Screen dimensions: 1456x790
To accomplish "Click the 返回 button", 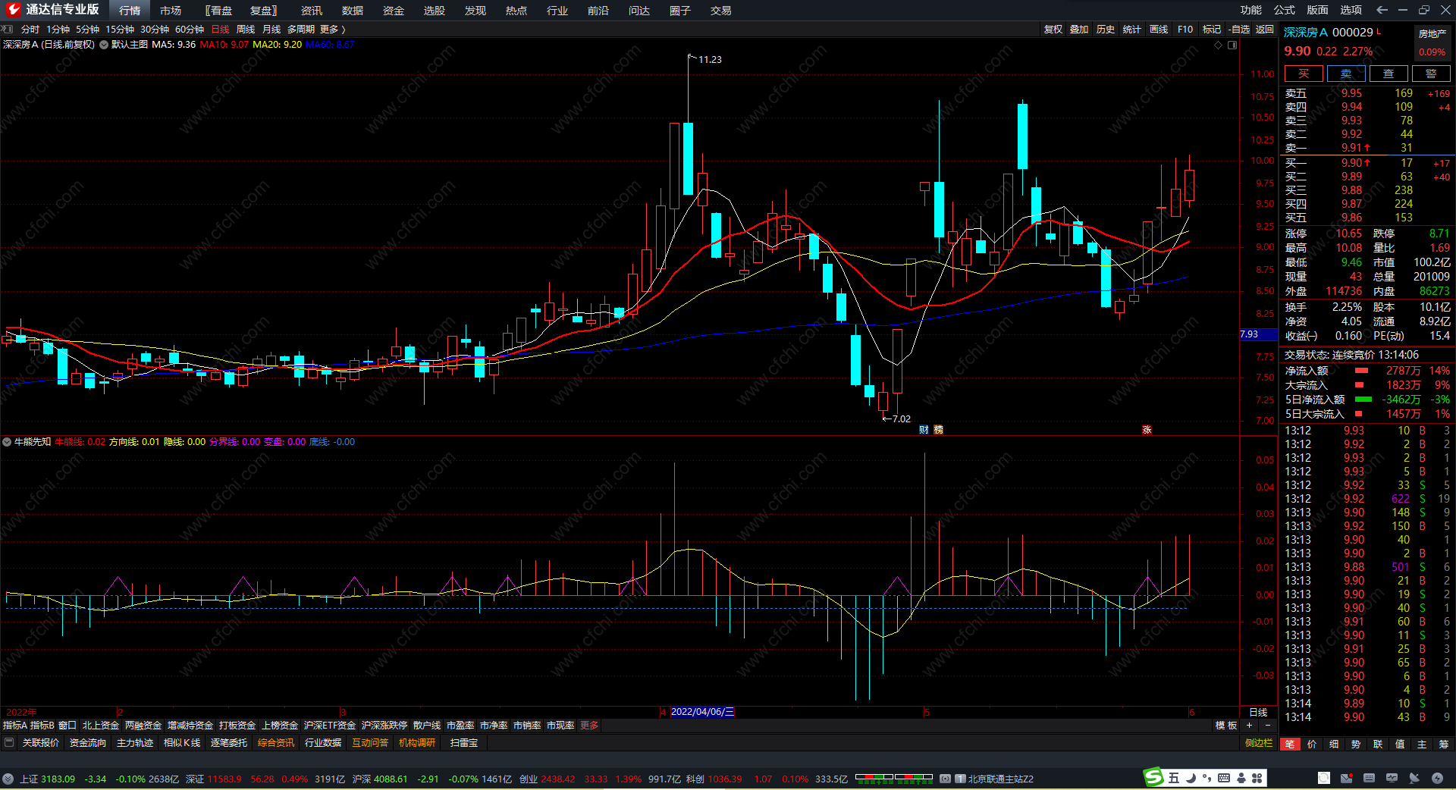I will 1265,29.
